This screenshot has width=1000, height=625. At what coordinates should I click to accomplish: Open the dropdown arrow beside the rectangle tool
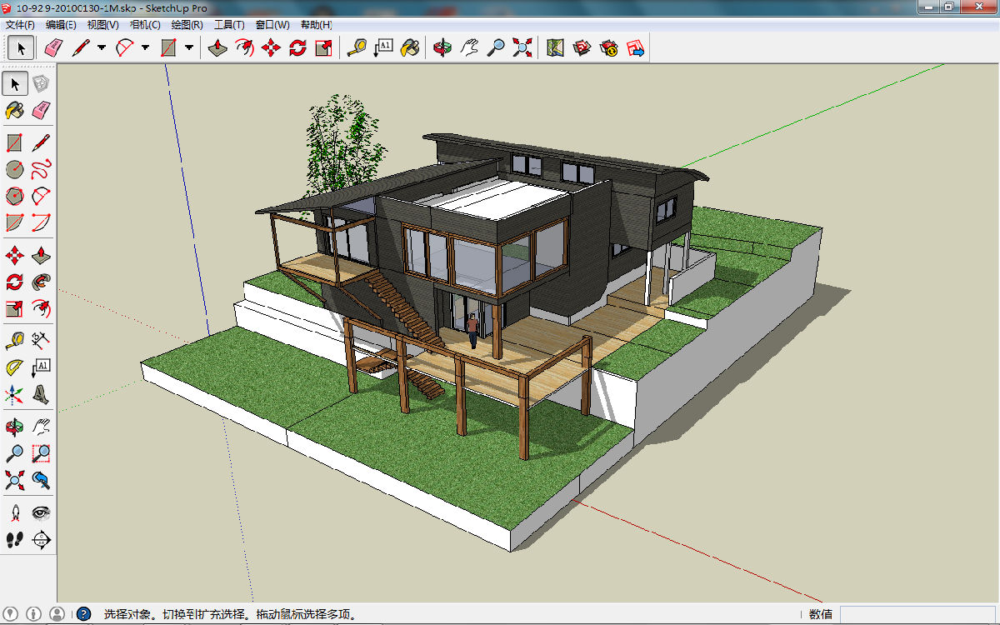point(189,47)
